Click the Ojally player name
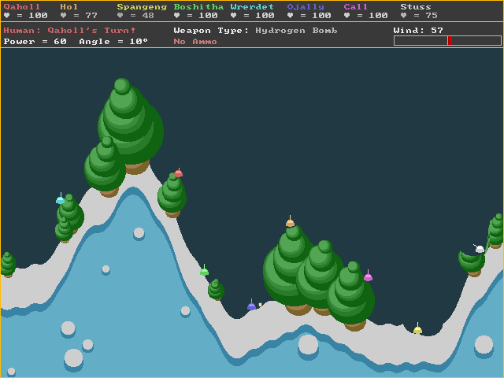 tap(306, 7)
